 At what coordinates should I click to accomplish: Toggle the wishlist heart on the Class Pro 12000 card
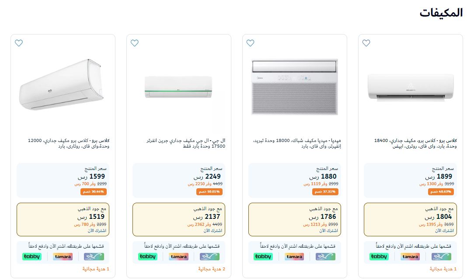pos(19,43)
